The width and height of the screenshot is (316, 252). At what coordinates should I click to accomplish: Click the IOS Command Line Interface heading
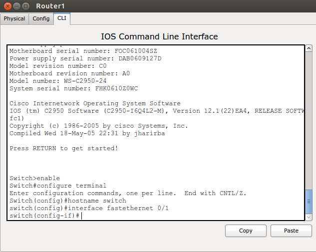159,36
